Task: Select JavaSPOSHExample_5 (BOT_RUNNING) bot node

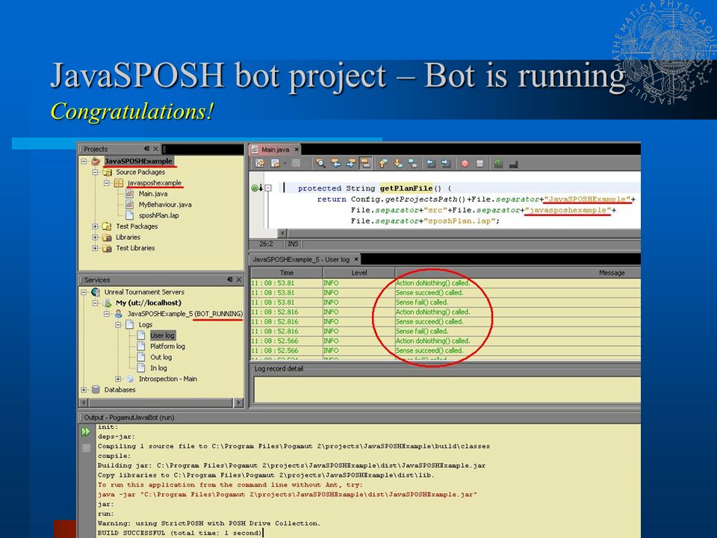Action: tap(184, 314)
